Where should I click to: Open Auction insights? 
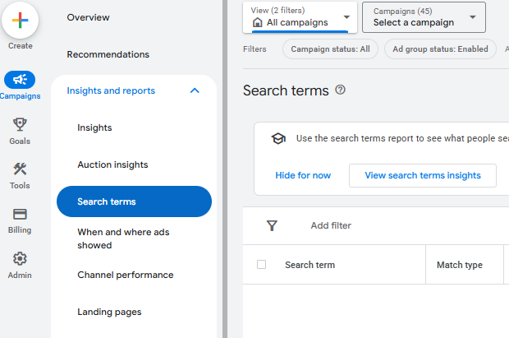pos(112,164)
